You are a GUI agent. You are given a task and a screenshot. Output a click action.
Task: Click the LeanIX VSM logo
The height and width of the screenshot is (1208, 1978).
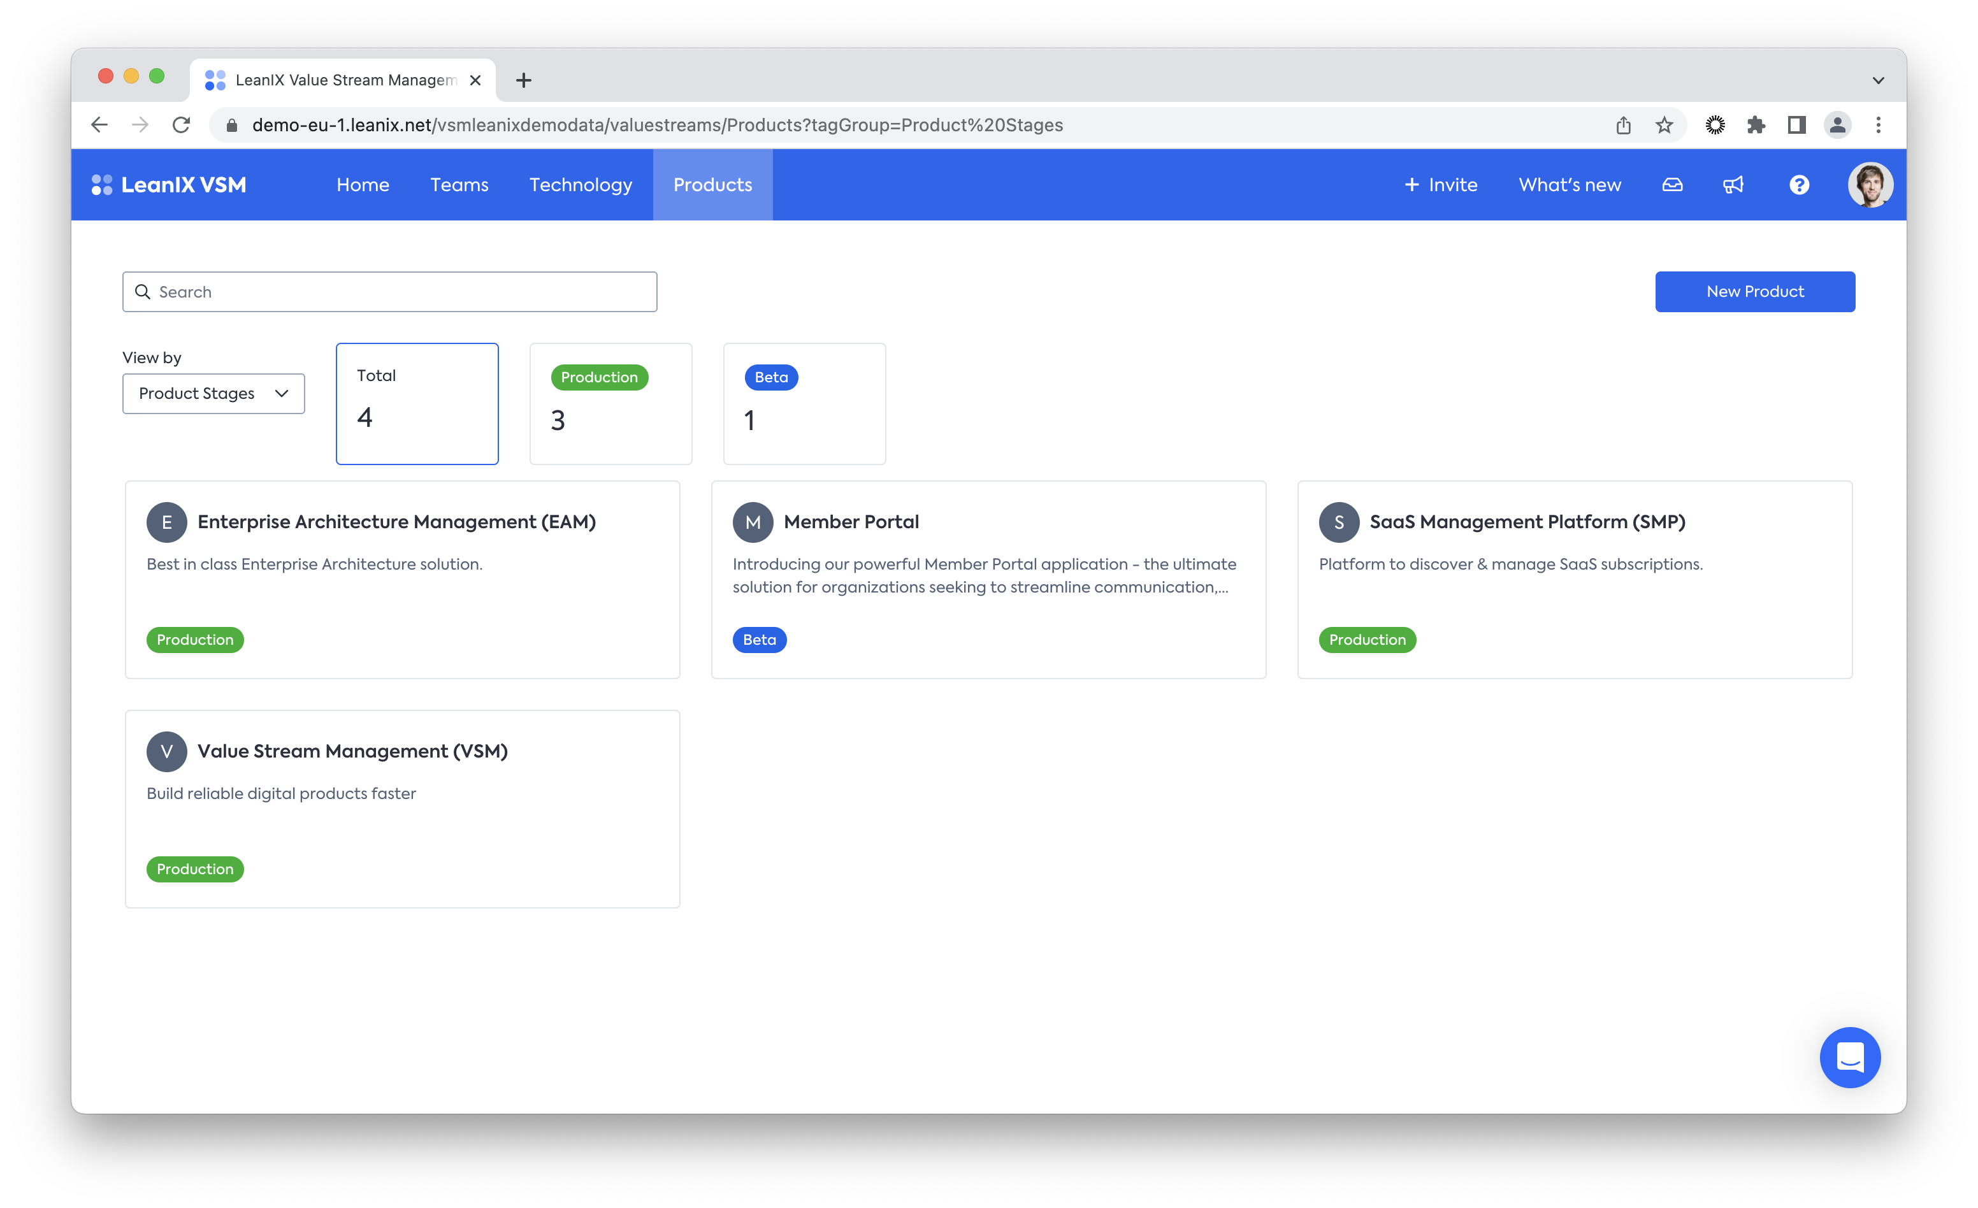170,185
